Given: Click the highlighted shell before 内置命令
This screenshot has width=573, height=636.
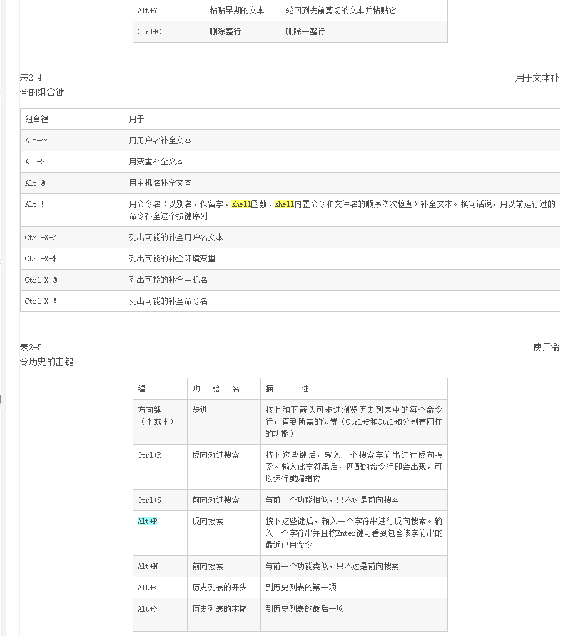Looking at the screenshot, I should point(285,204).
